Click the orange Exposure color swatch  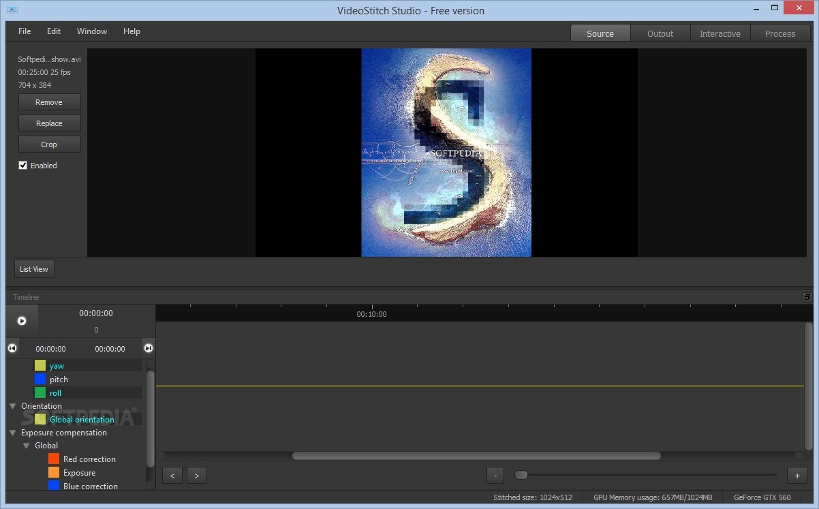(x=54, y=473)
